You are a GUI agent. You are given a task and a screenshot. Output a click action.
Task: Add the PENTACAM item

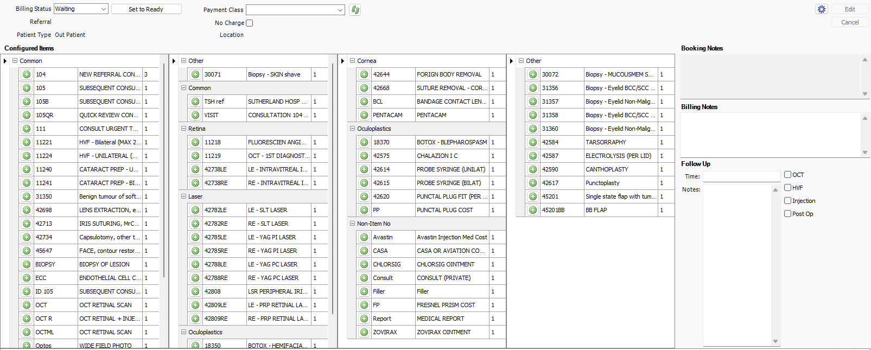click(364, 115)
